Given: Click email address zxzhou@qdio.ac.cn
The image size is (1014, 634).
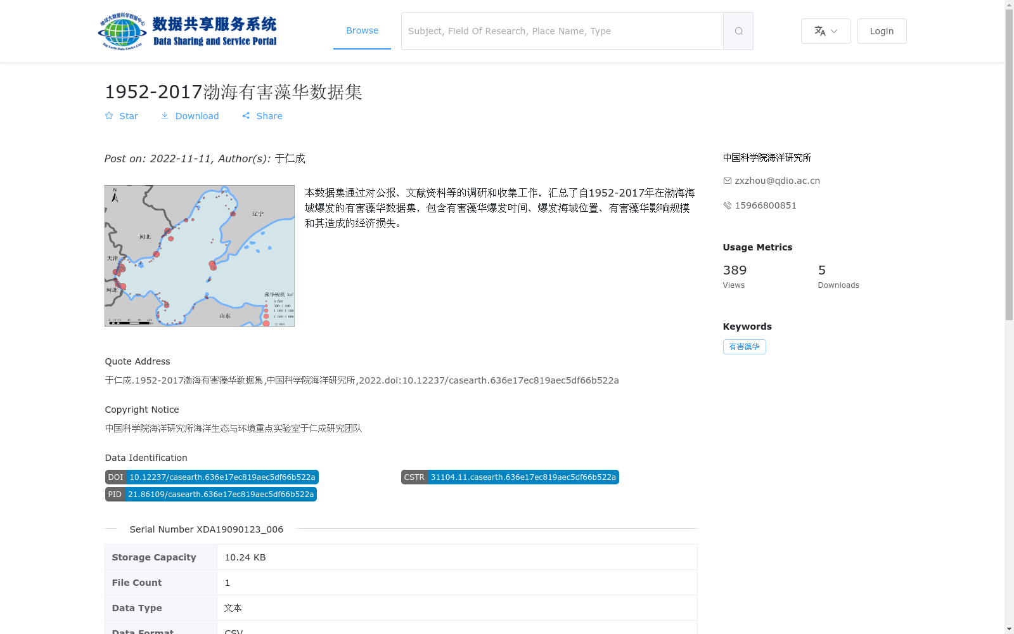Looking at the screenshot, I should 777,181.
